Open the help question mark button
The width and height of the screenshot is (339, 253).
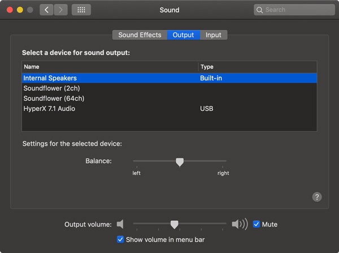(317, 197)
